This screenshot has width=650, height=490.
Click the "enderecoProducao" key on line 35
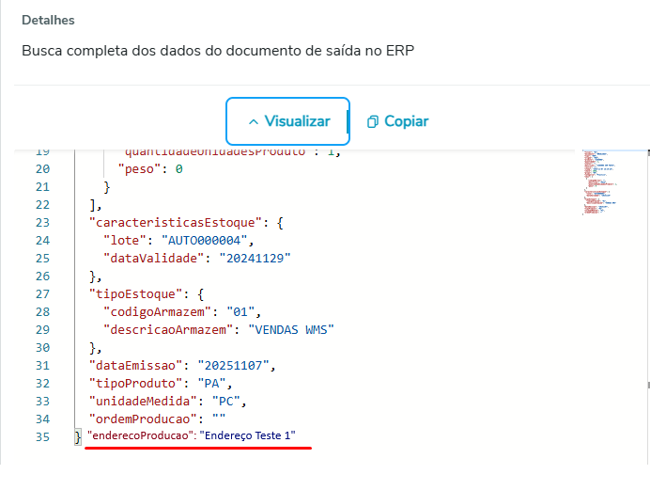pos(141,435)
